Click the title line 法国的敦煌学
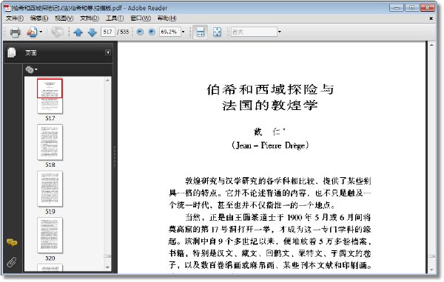Screen dimensions: 444x282 [x=270, y=106]
